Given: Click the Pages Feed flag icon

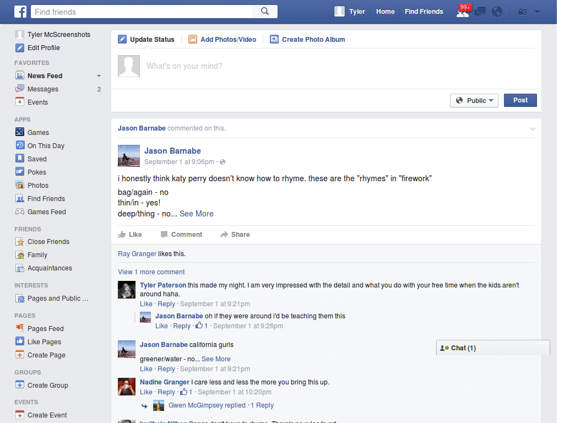Looking at the screenshot, I should pyautogui.click(x=20, y=328).
